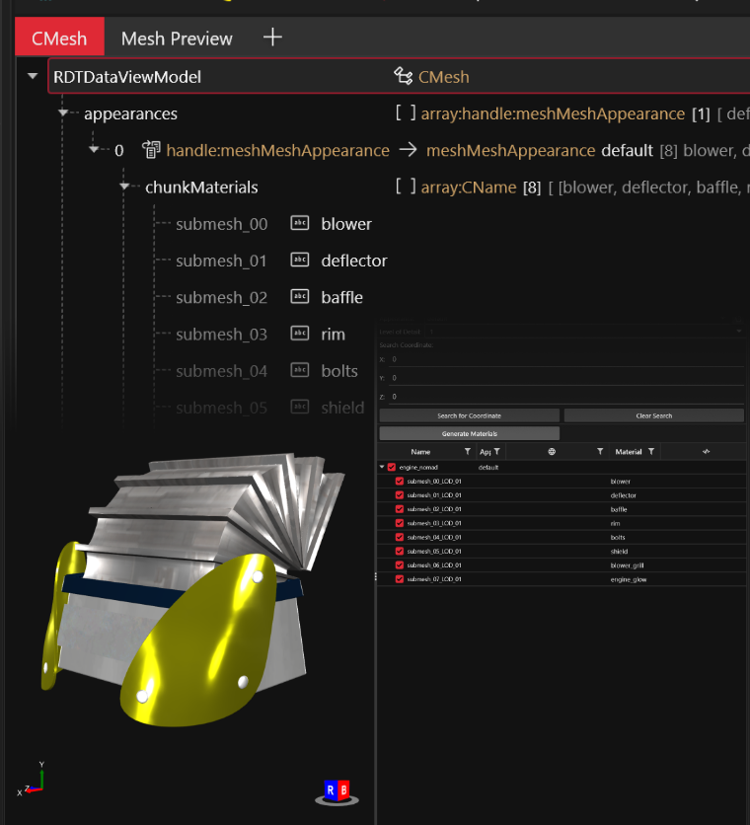Toggle the engine_nomad checkbox
This screenshot has width=750, height=825.
pyautogui.click(x=392, y=467)
